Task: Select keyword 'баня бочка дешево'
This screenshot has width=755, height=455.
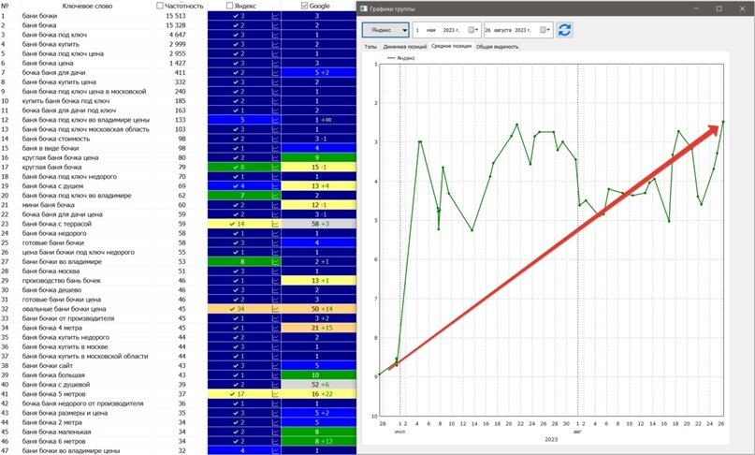Action: pos(52,290)
